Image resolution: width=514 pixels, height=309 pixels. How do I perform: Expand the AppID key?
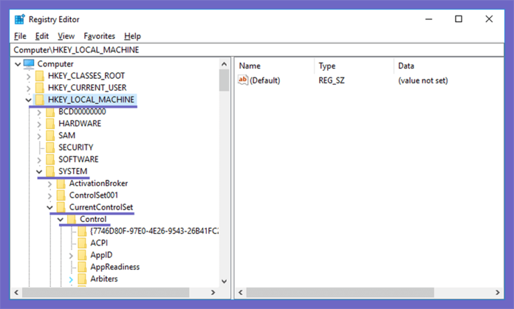click(71, 255)
